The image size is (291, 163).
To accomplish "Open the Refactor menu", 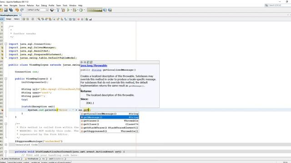I will tap(30, 5).
